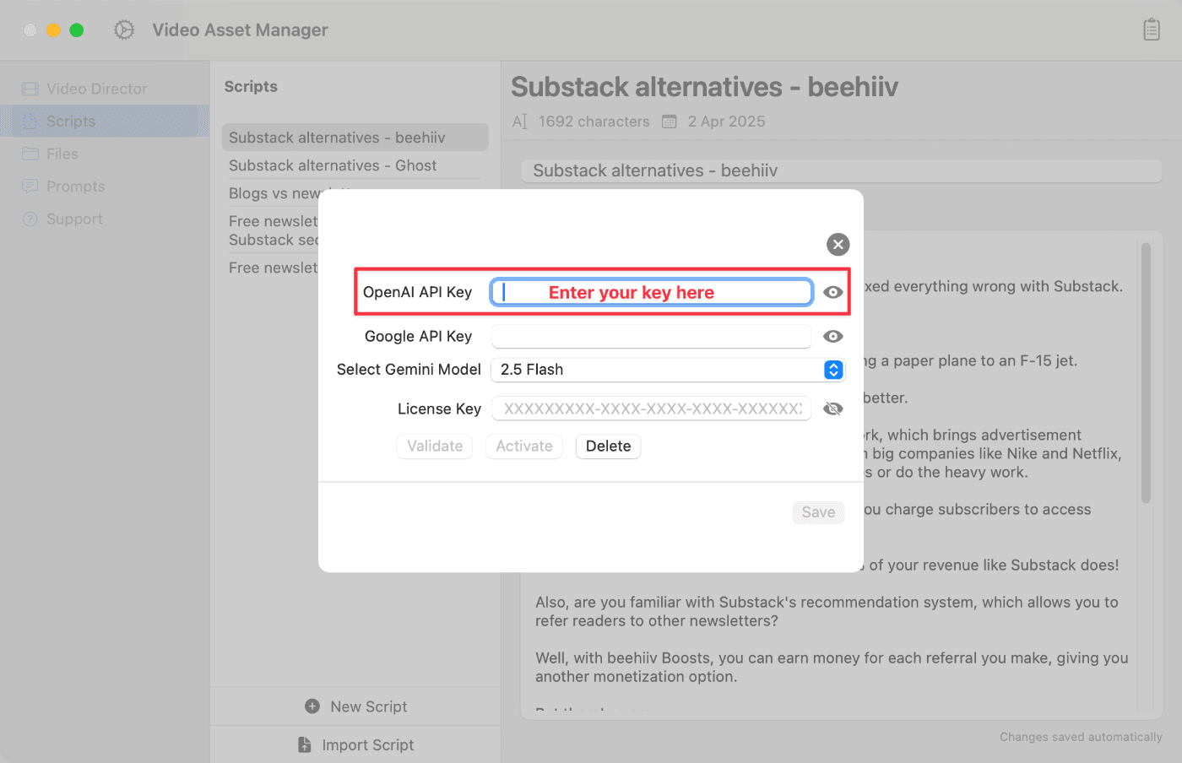
Task: Open the Support sidebar item
Action: [x=74, y=219]
